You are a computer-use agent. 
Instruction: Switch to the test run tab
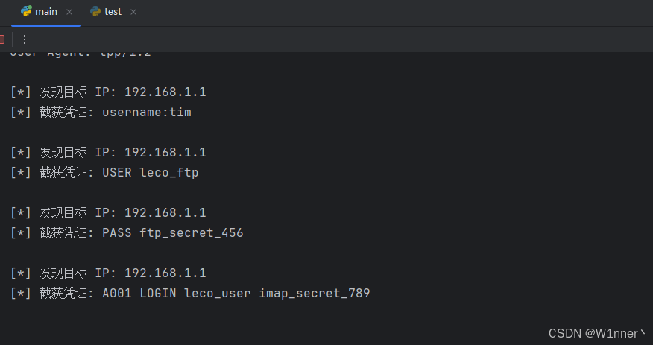tap(113, 12)
